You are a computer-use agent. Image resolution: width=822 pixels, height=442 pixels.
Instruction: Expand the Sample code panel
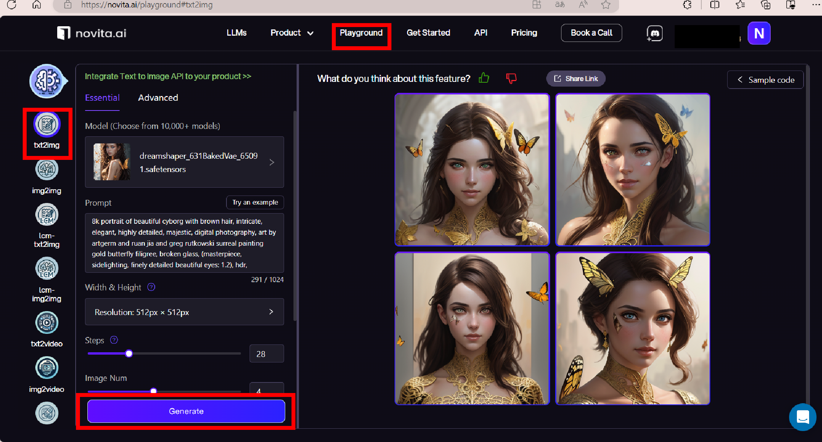[765, 80]
